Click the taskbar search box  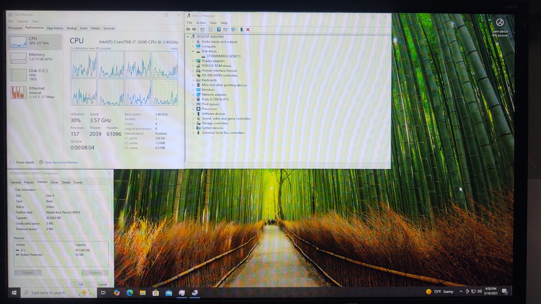(52, 293)
